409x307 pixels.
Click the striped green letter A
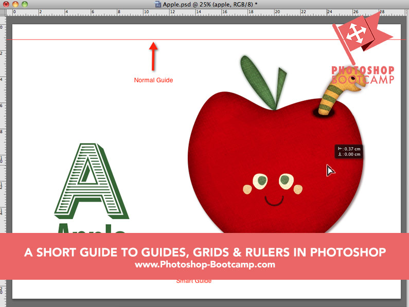[92, 181]
